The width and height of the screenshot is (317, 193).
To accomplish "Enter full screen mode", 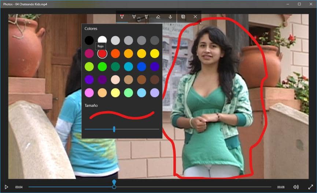I will point(310,187).
